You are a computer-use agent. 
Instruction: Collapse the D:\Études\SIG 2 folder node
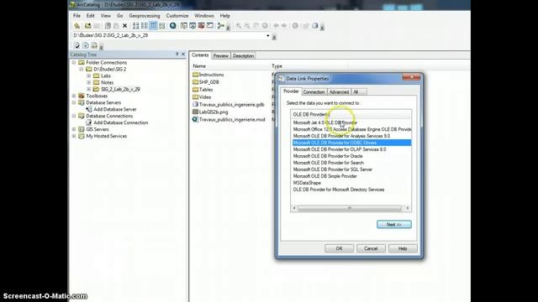click(x=82, y=69)
